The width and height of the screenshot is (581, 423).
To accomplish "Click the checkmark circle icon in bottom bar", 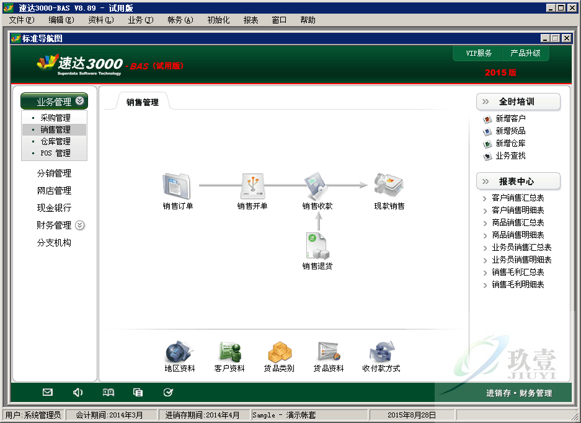I will (168, 392).
